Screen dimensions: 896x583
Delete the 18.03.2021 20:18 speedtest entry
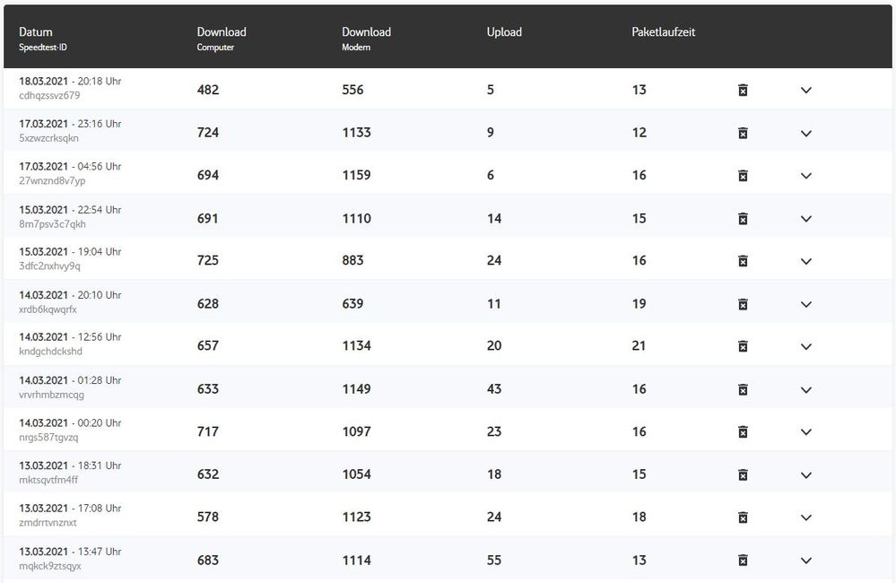tap(743, 90)
